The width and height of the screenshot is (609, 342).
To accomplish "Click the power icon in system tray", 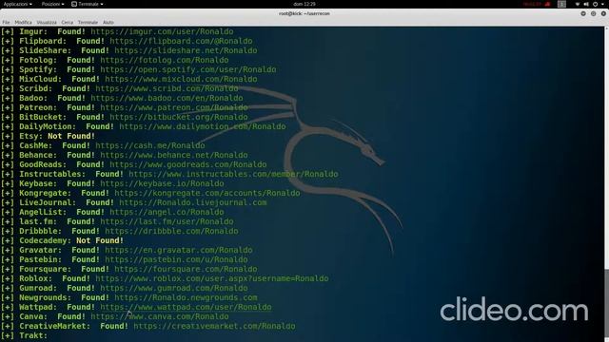I will (x=595, y=4).
